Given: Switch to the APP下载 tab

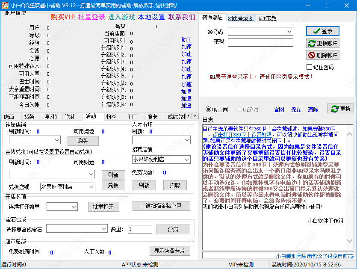Looking at the screenshot, I should (x=267, y=18).
